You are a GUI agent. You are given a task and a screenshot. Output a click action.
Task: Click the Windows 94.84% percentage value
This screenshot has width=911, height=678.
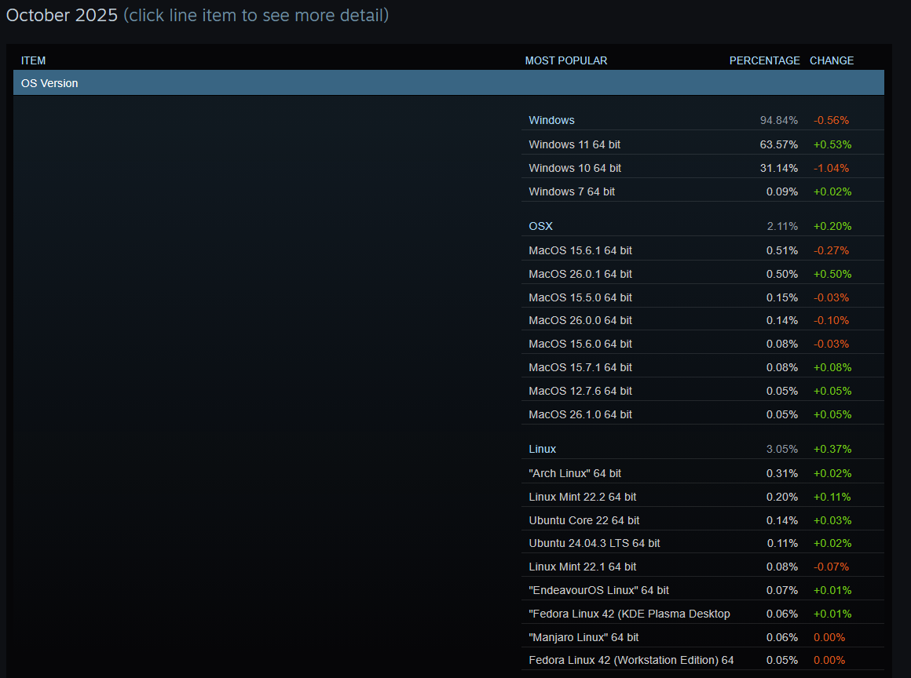point(778,120)
